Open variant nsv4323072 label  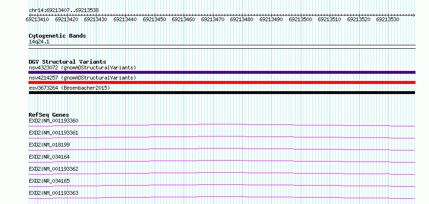pos(82,68)
